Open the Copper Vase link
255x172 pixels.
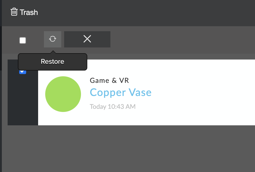(120, 93)
